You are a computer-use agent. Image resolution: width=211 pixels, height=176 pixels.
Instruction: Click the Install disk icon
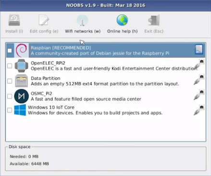14,20
